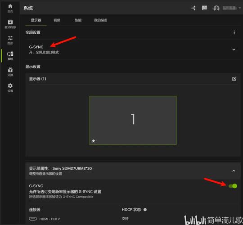Image resolution: width=243 pixels, height=225 pixels.
Task: Collapse the 显示器属性 Sony SDM27U9M2 section
Action: (x=234, y=171)
